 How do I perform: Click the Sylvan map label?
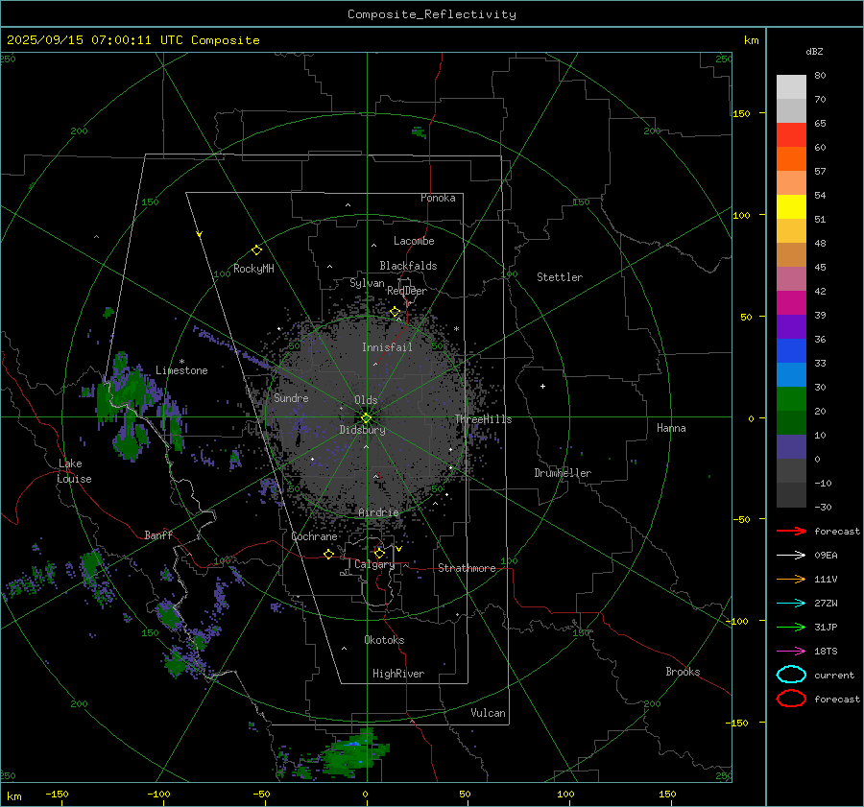pos(367,283)
